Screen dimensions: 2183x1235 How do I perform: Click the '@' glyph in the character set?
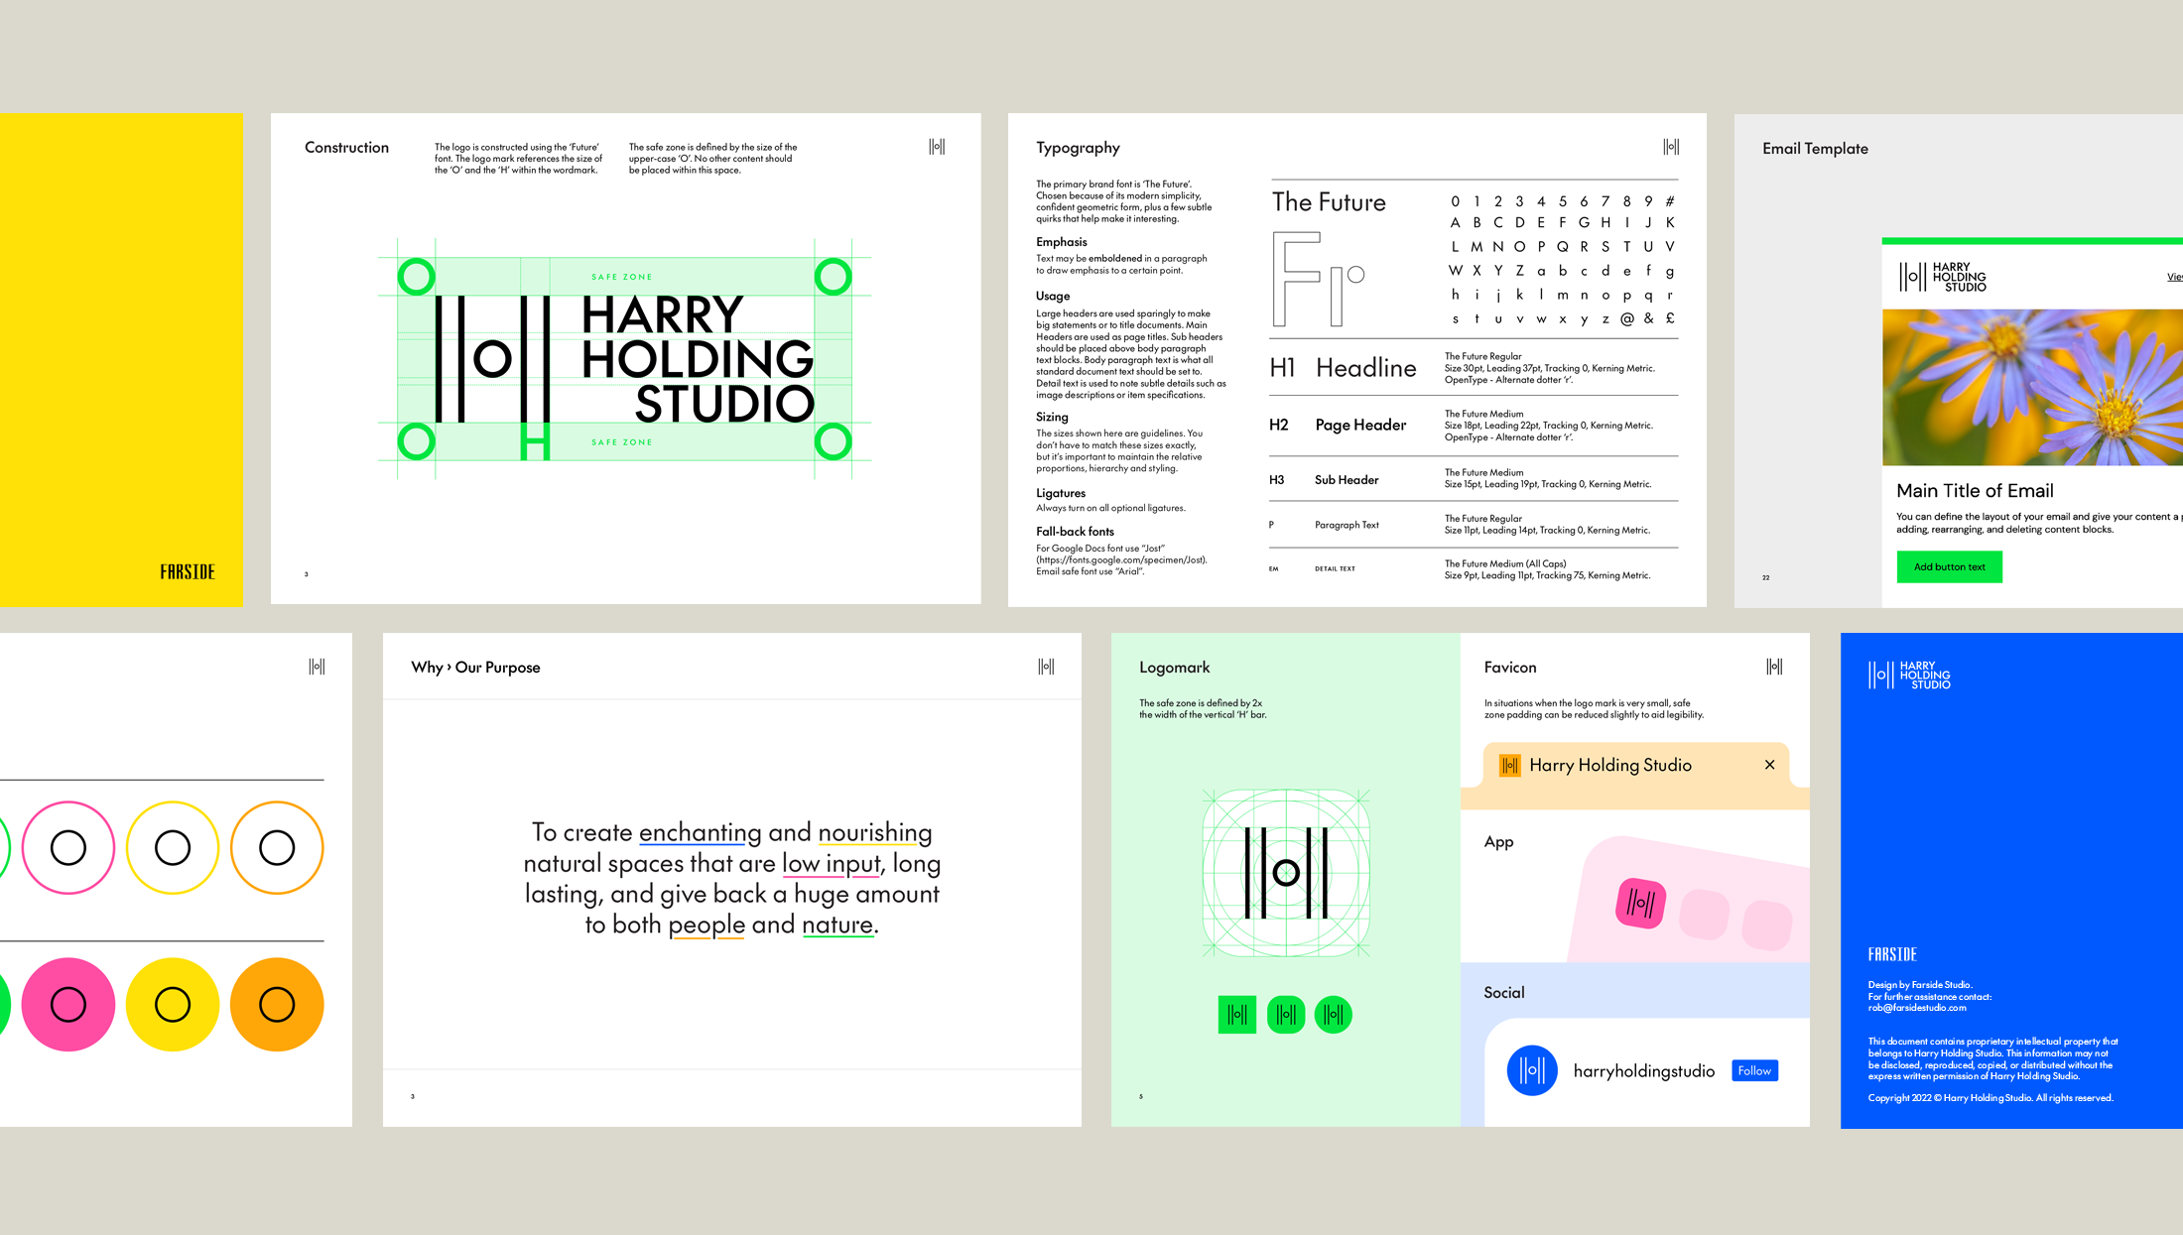pyautogui.click(x=1627, y=318)
